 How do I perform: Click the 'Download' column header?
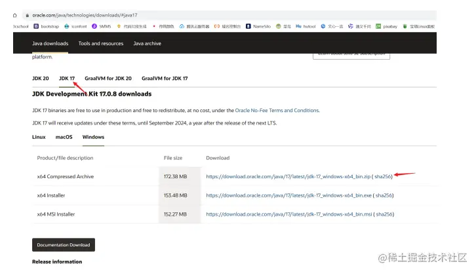click(218, 158)
